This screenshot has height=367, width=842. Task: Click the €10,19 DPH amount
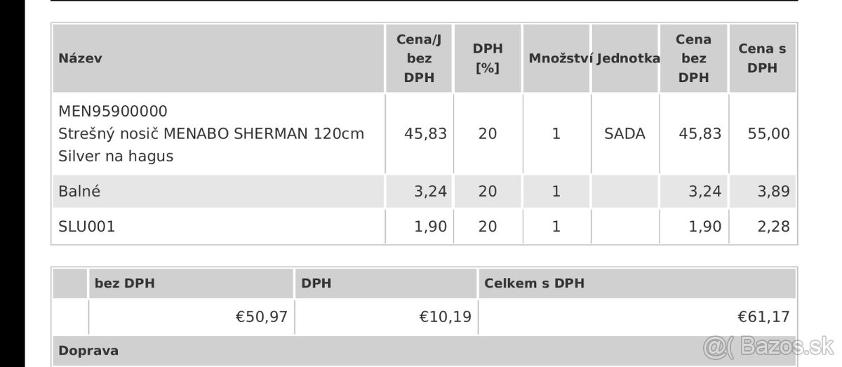(446, 316)
